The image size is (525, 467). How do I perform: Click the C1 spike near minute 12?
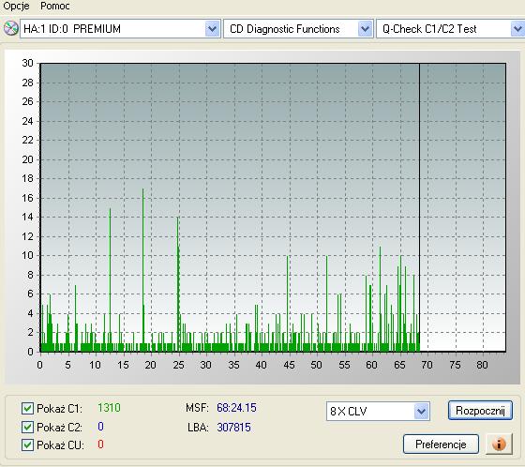coord(110,279)
